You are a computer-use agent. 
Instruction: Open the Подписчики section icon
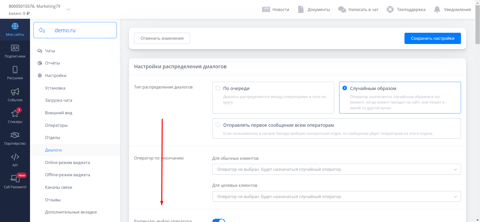15,48
